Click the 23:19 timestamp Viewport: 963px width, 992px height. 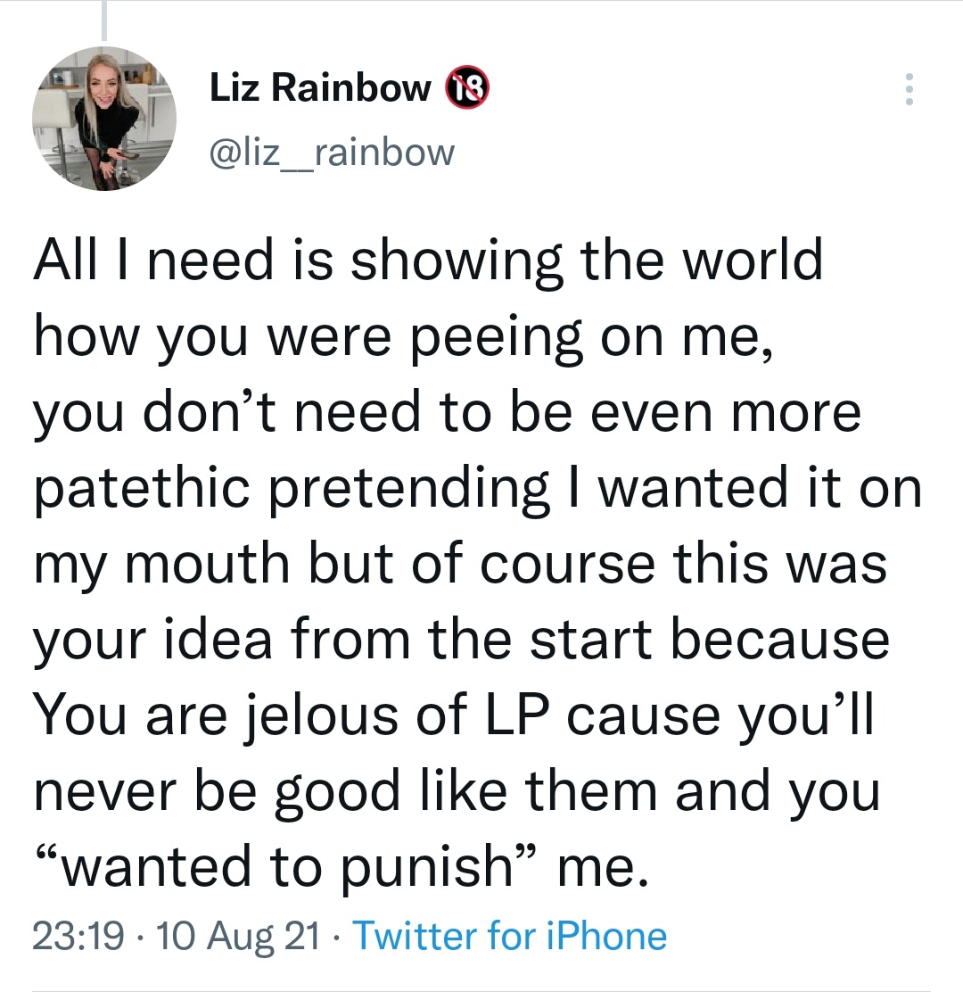[x=78, y=936]
